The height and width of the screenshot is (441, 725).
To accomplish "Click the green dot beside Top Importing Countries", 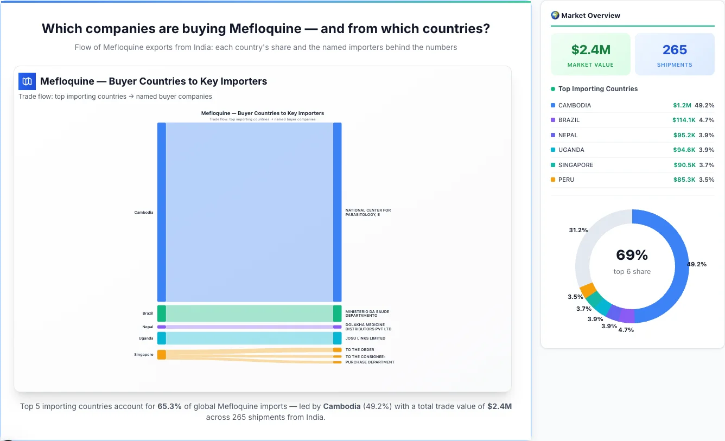I will click(554, 89).
